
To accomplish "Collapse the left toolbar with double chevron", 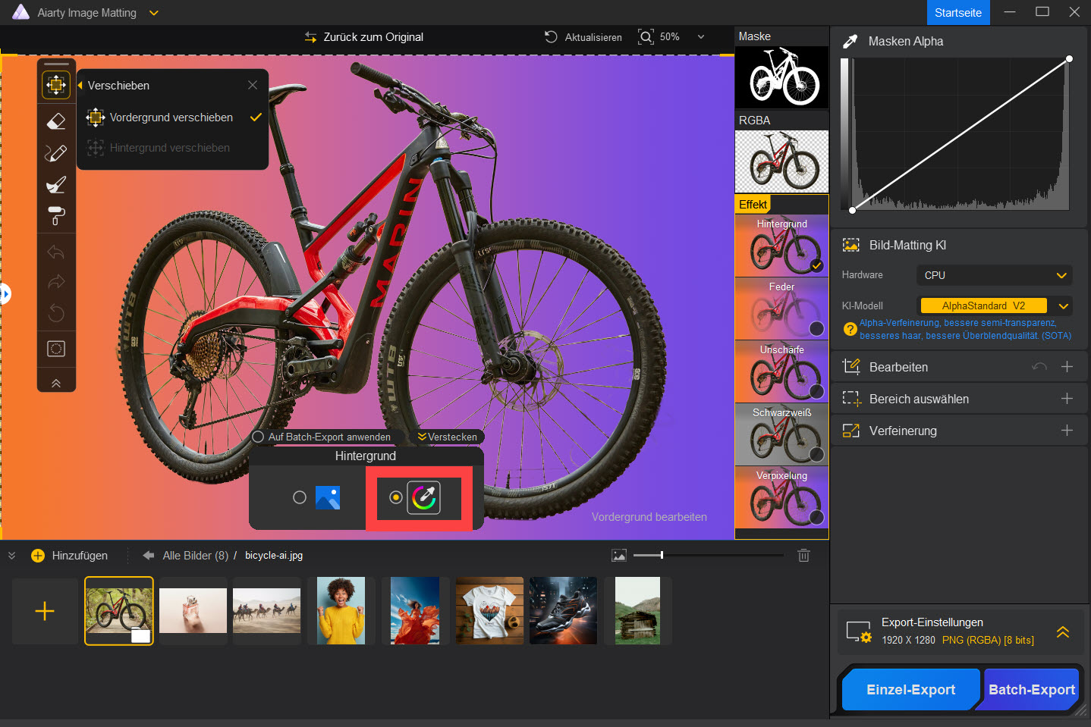I will [x=56, y=383].
